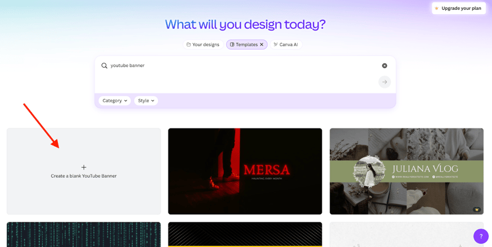The width and height of the screenshot is (492, 247).
Task: Open the Canva AI tab
Action: pos(285,45)
